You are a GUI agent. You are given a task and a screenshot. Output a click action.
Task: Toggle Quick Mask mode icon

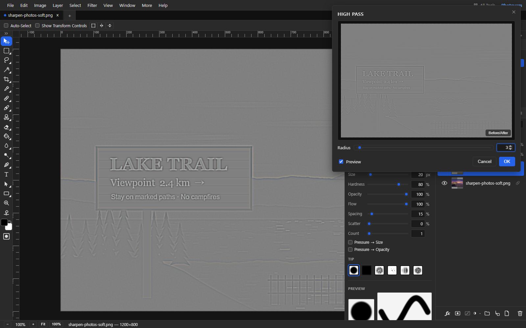pyautogui.click(x=6, y=236)
